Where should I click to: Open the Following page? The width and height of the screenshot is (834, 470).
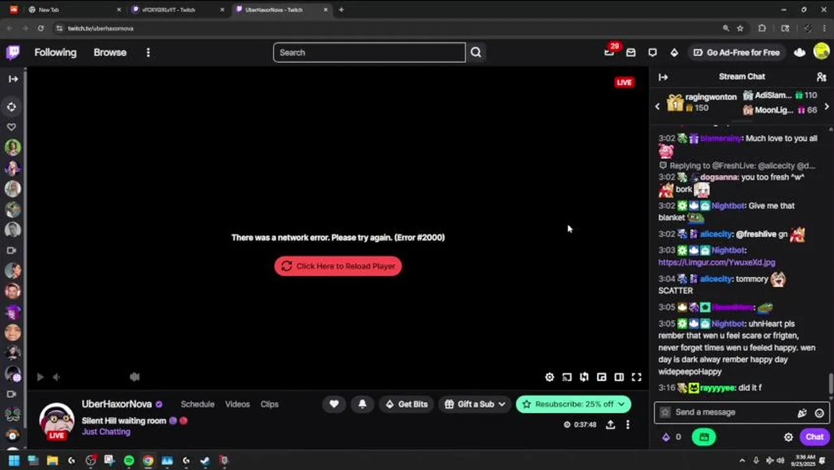55,52
